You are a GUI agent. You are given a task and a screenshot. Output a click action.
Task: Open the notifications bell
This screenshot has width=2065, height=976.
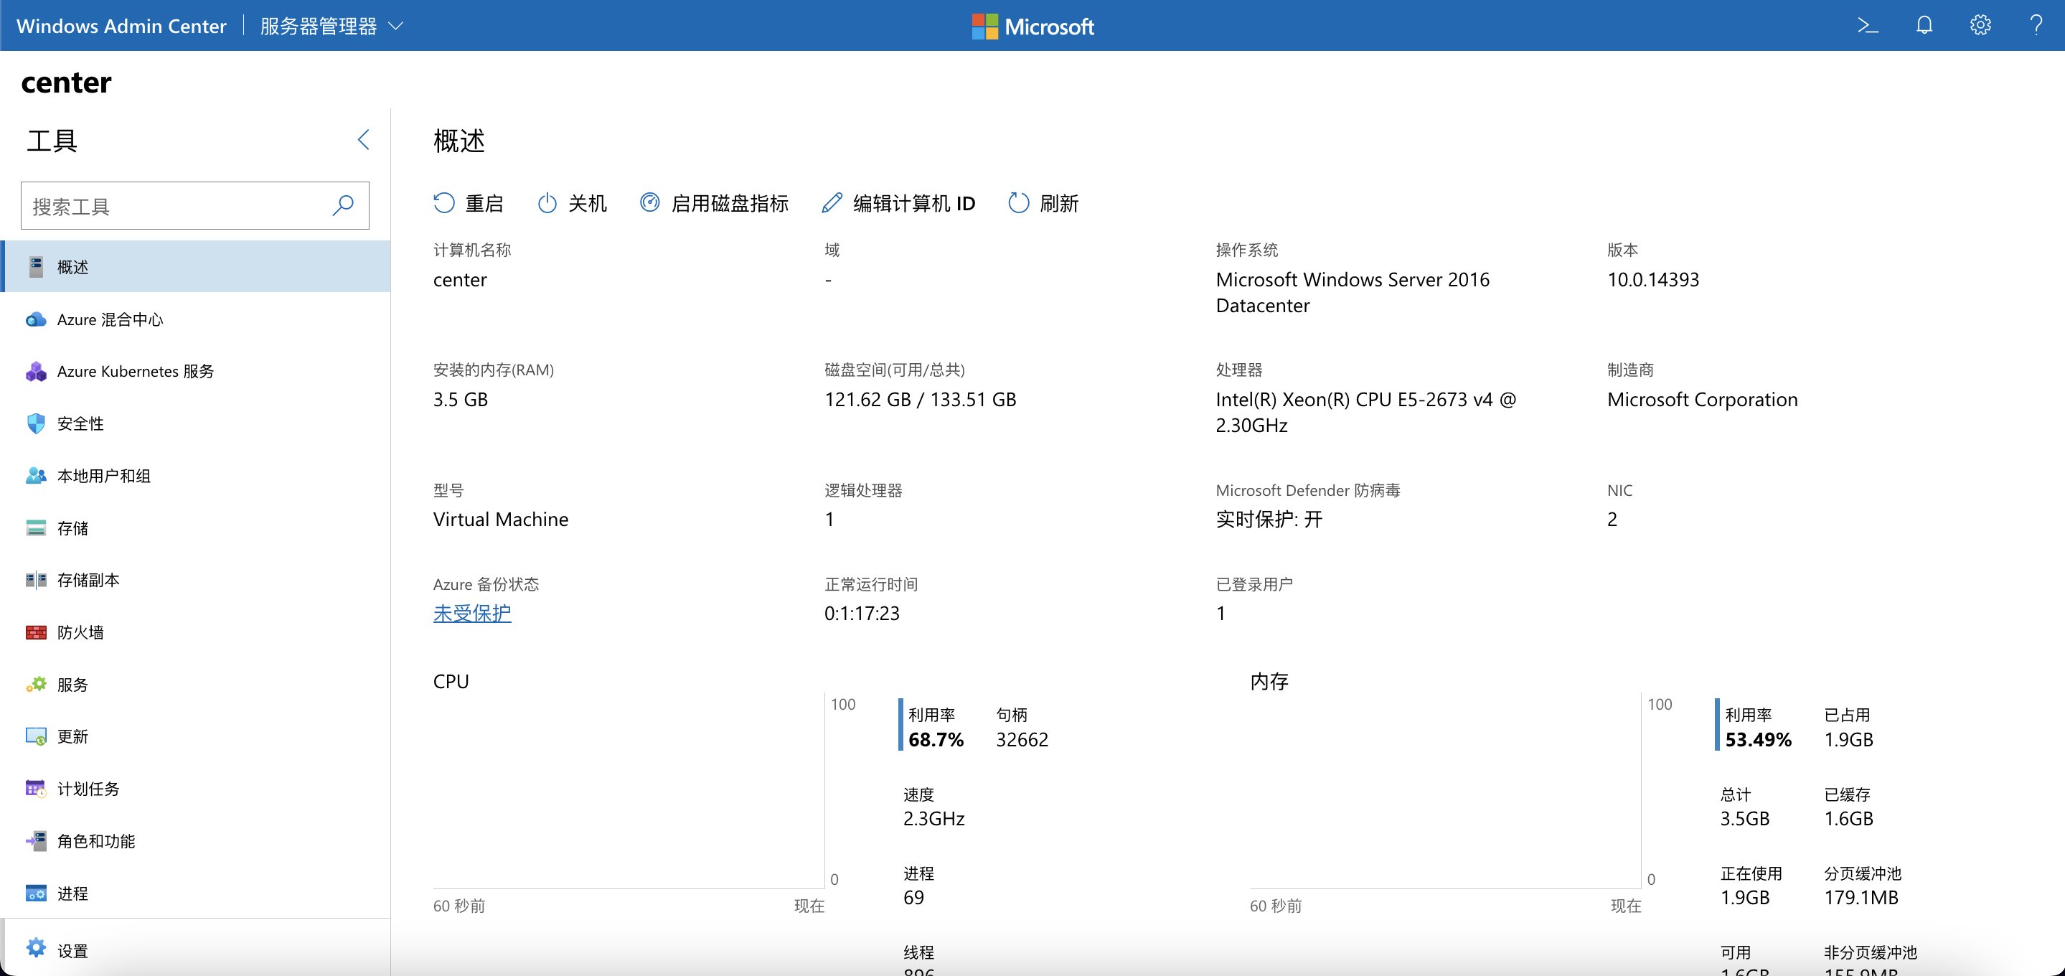tap(1924, 26)
